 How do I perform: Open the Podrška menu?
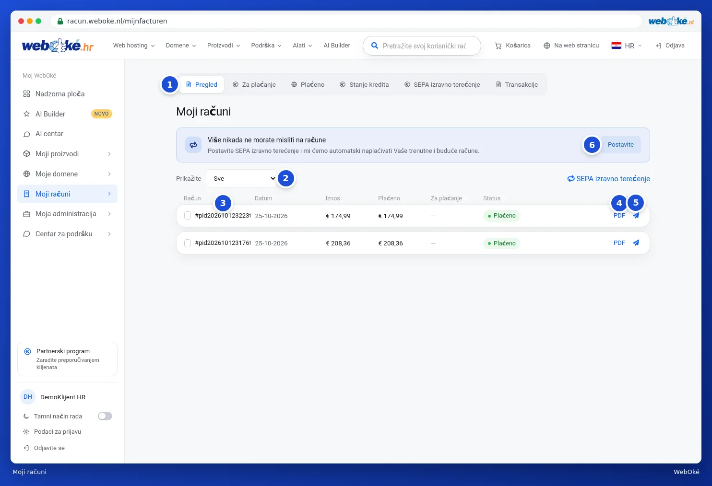266,46
